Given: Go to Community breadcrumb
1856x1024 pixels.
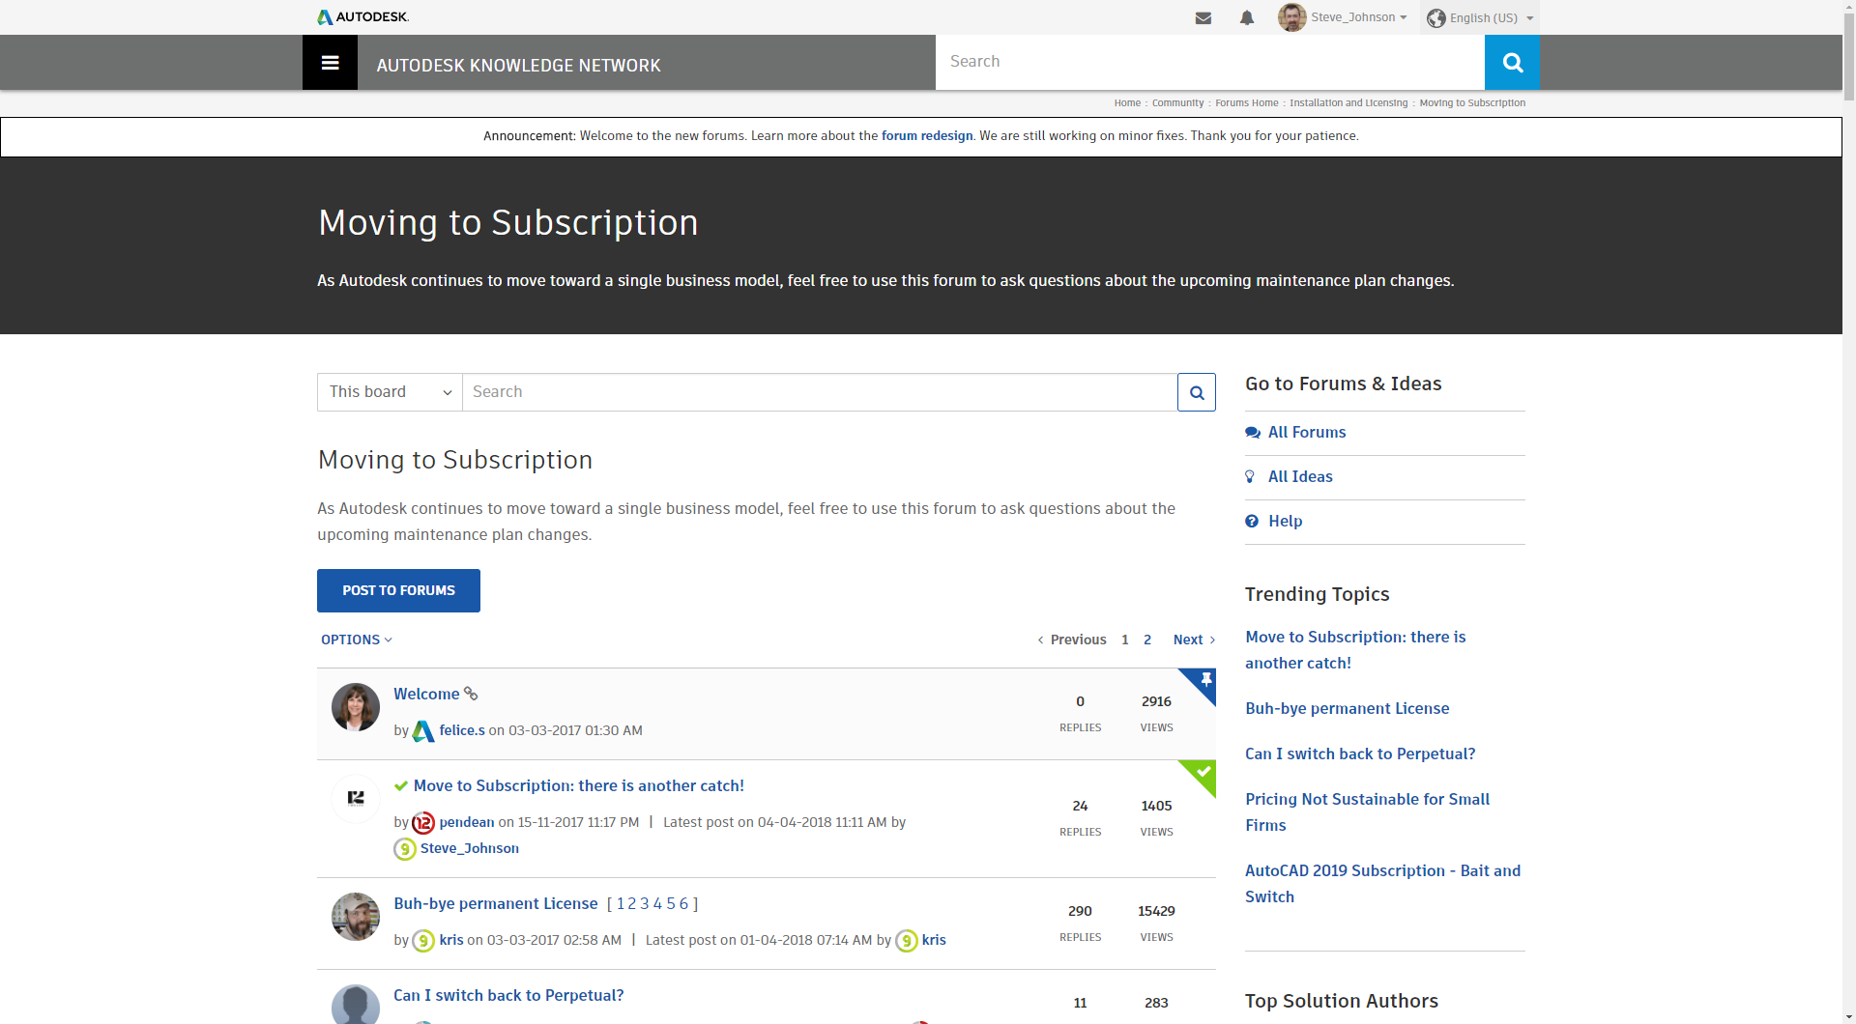Looking at the screenshot, I should pos(1177,102).
